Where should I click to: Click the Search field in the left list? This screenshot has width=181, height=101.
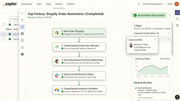pyautogui.click(x=14, y=19)
